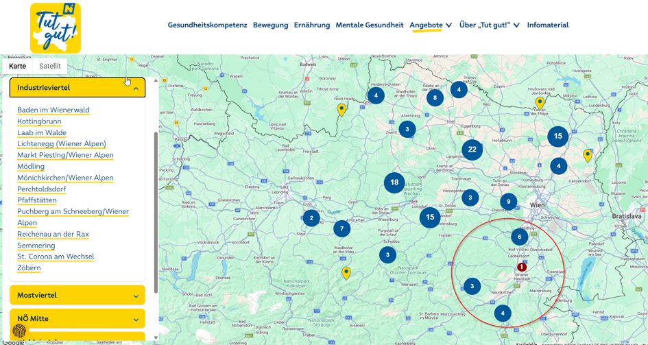
Task: Open Mödling link
Action: (x=31, y=167)
